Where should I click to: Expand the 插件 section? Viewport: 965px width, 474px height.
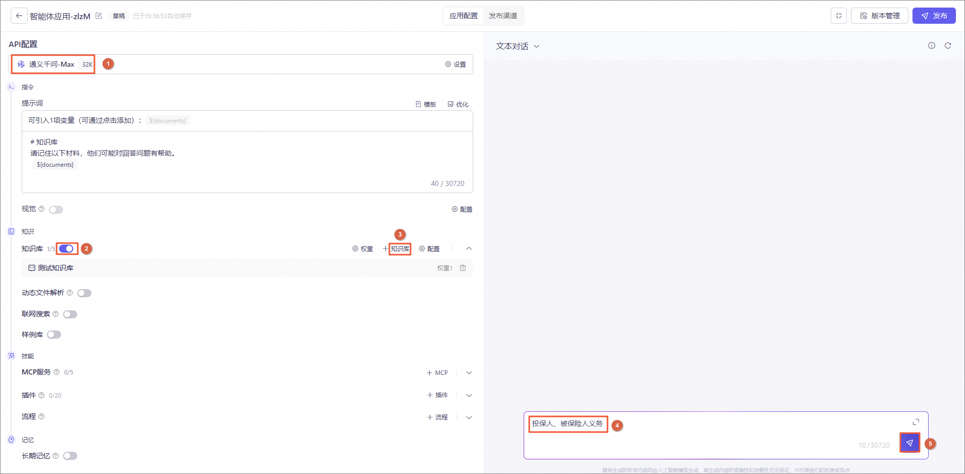(x=469, y=395)
